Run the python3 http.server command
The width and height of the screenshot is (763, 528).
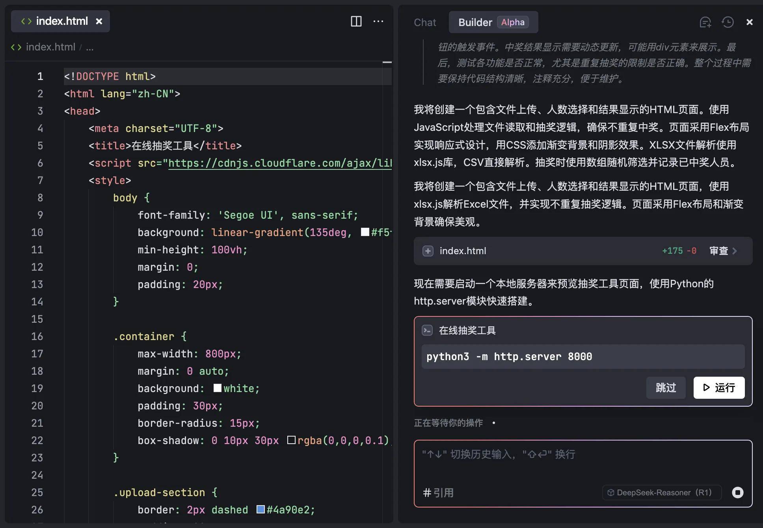point(718,388)
